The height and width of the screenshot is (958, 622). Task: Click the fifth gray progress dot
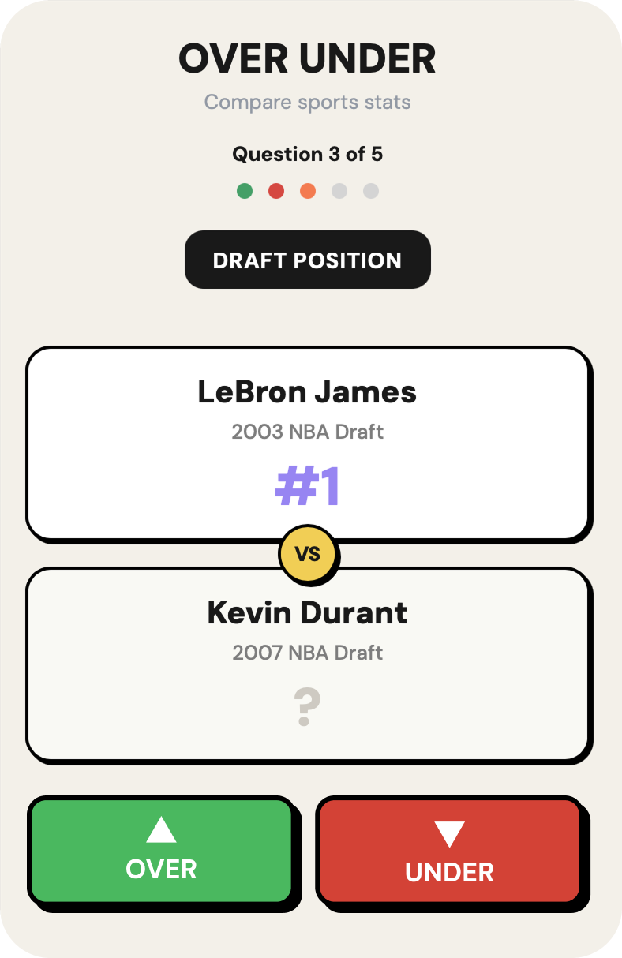click(371, 191)
